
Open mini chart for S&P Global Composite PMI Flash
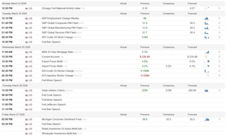pyautogui.click(x=207, y=23)
